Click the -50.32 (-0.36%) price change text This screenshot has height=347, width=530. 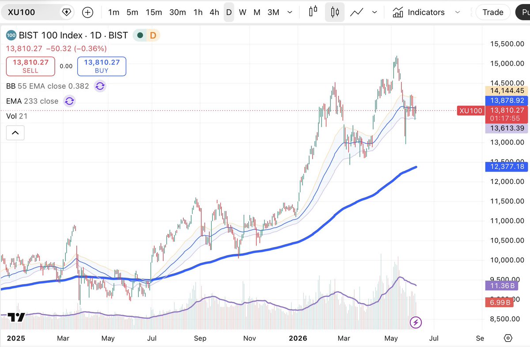tap(76, 48)
